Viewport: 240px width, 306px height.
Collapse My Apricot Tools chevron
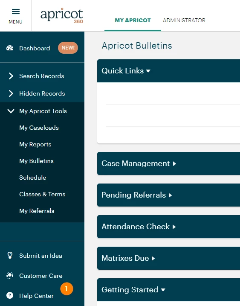11,111
